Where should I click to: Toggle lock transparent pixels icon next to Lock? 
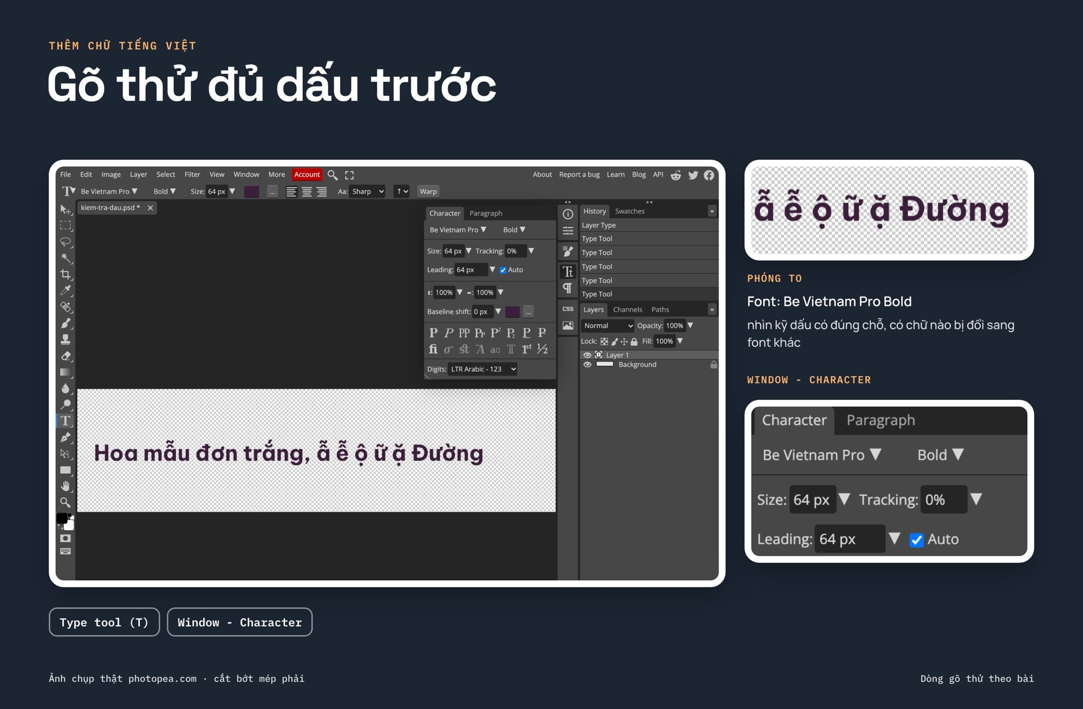604,342
